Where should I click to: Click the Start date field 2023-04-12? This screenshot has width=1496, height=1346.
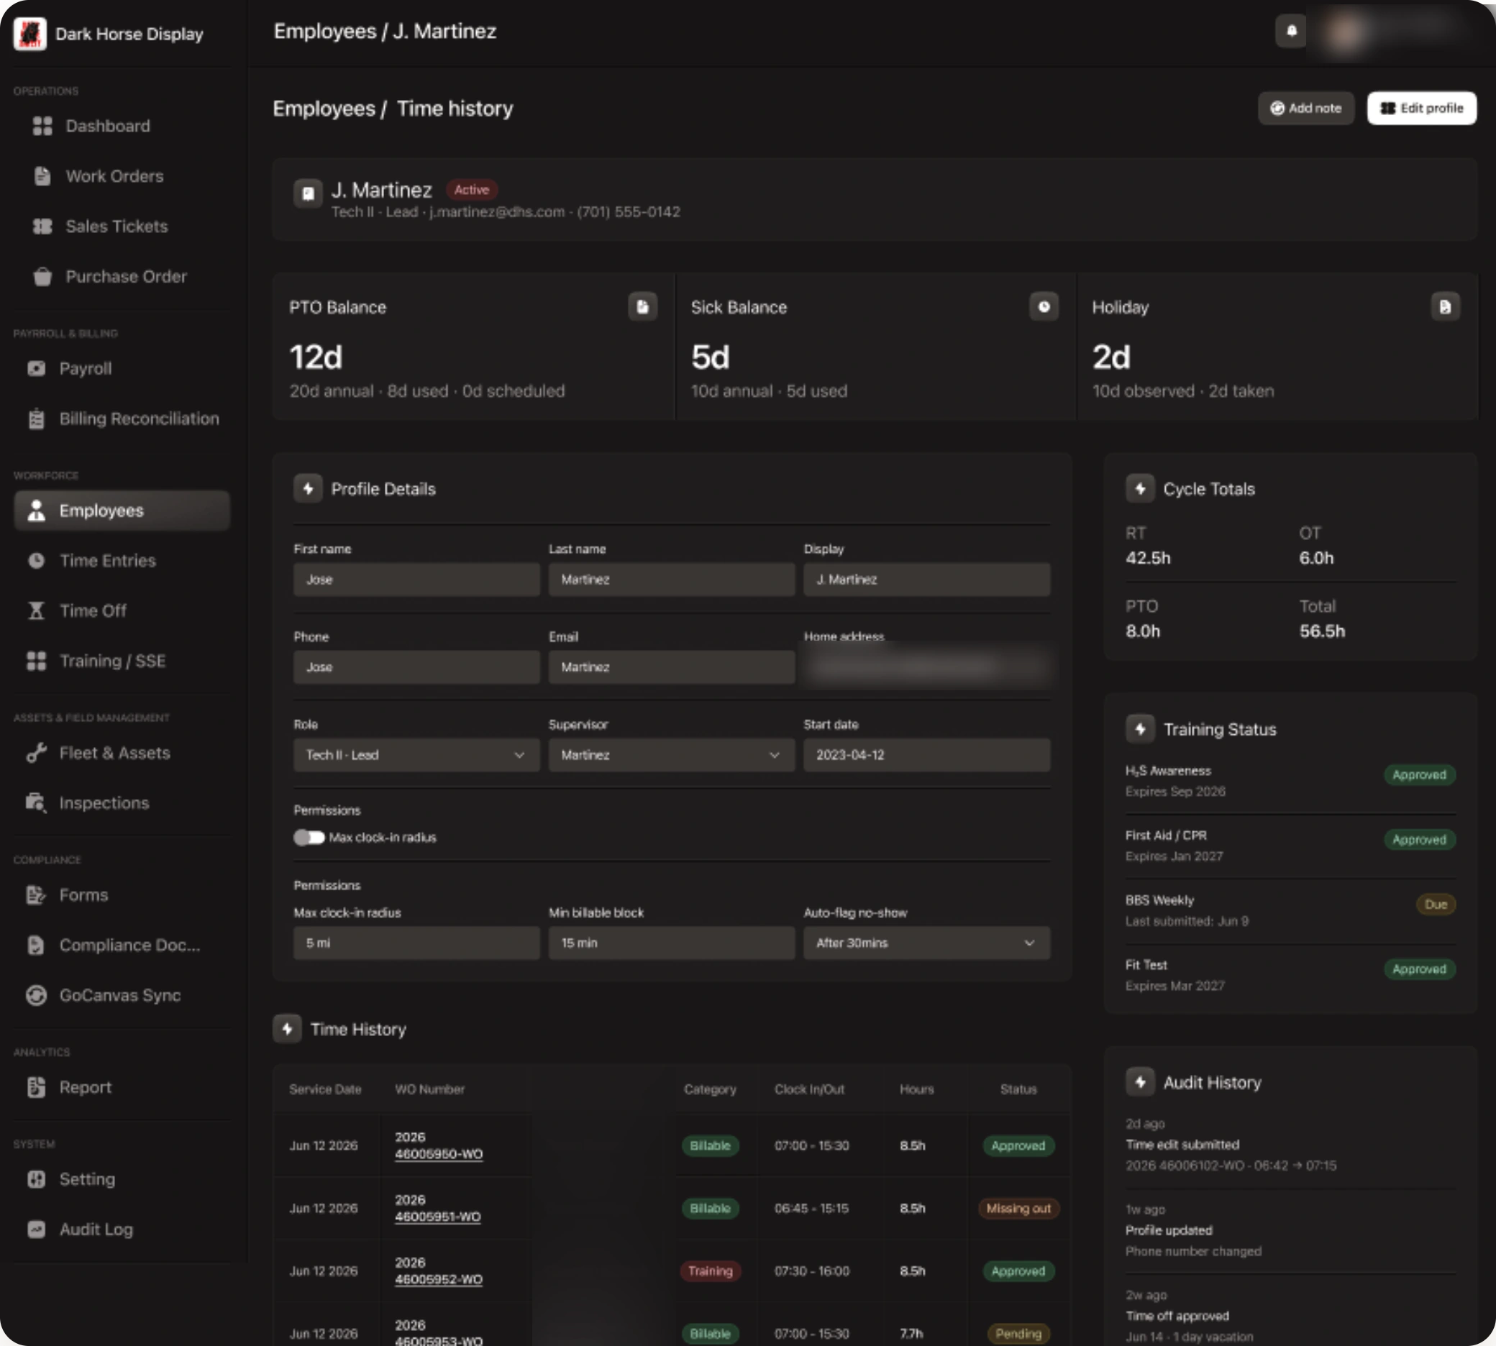click(927, 755)
